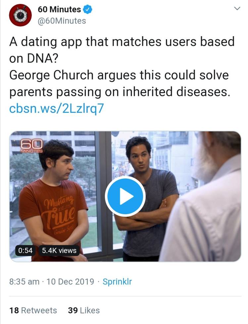Open the 60 Minutes profile avatar
Screen dimensions: 248x324
pyautogui.click(x=20, y=15)
